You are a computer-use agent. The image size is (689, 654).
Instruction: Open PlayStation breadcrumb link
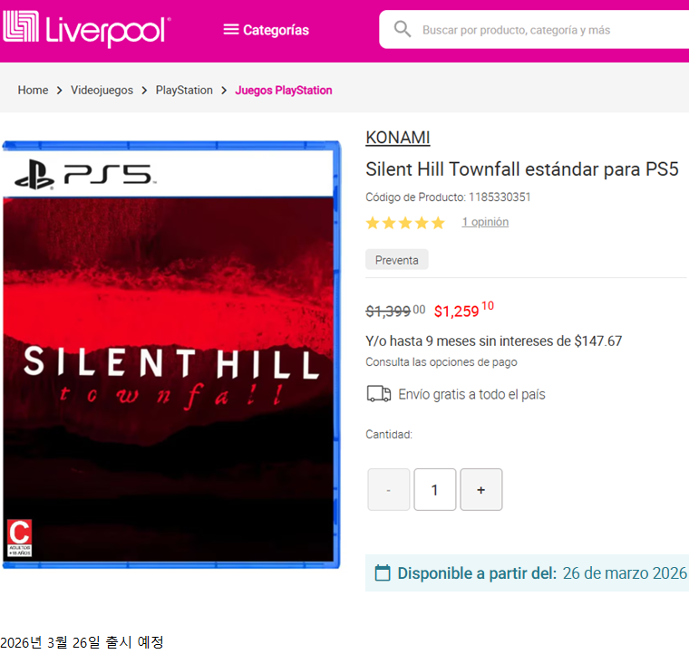[x=184, y=90]
